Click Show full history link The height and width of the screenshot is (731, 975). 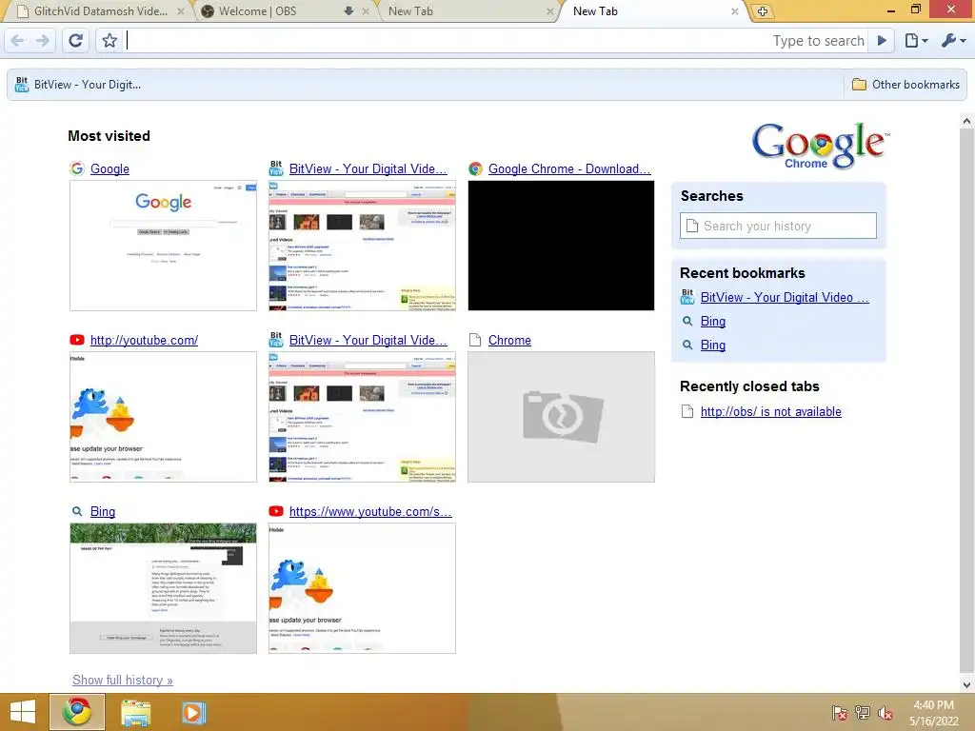click(123, 680)
